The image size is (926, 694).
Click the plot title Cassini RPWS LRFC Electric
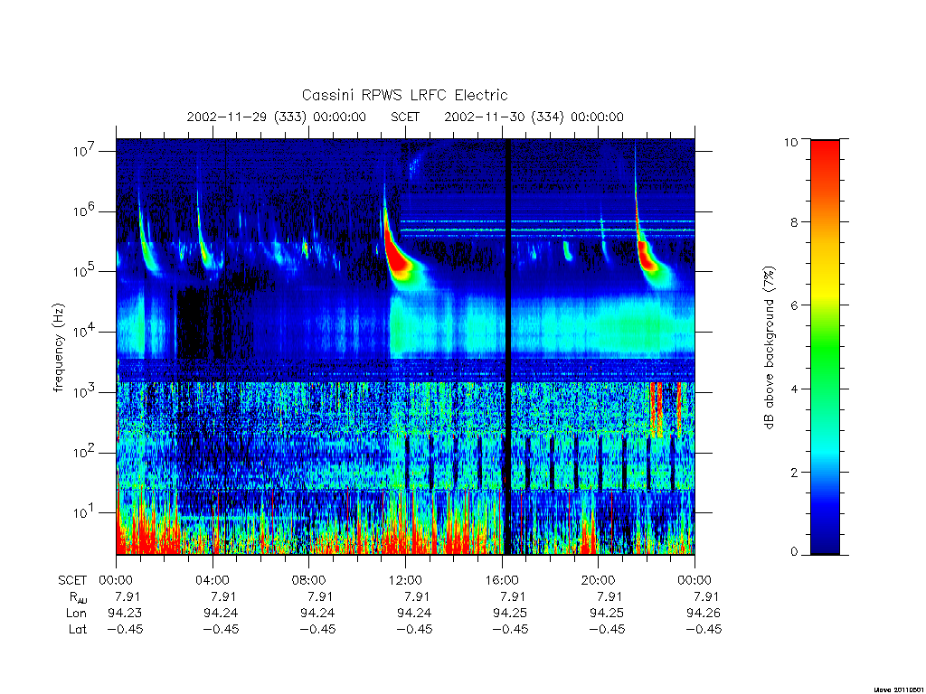[404, 95]
